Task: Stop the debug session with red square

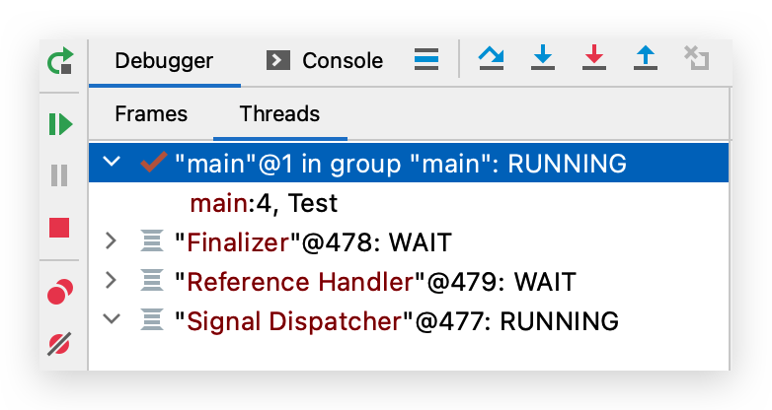Action: pyautogui.click(x=60, y=229)
